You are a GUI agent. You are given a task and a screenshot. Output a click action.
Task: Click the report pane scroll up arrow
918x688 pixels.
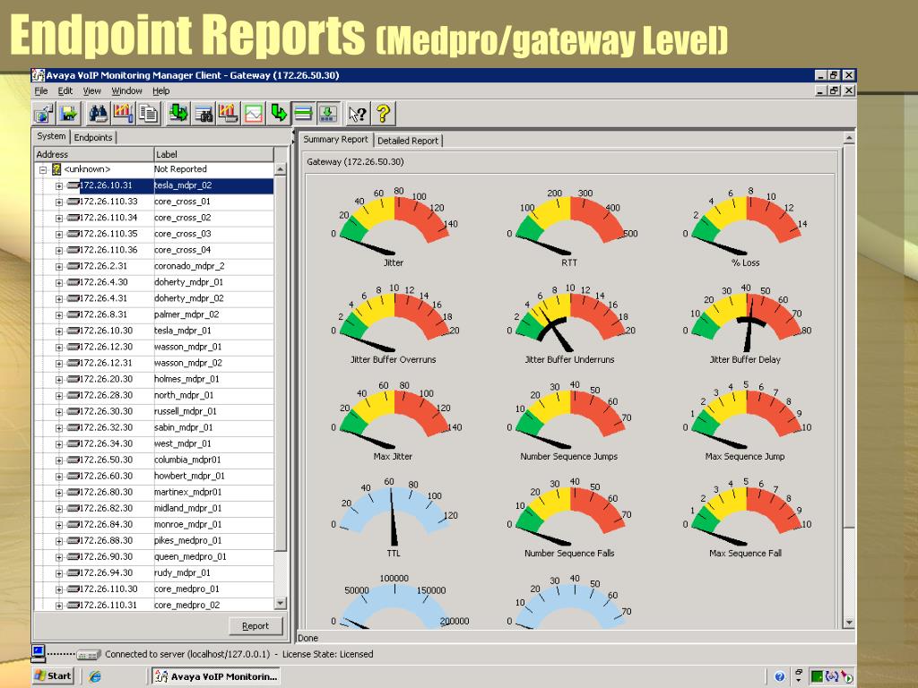(x=849, y=139)
